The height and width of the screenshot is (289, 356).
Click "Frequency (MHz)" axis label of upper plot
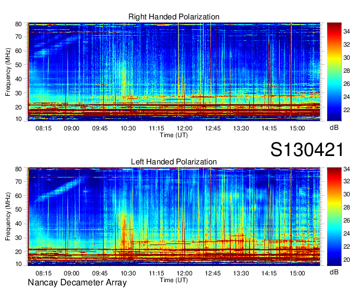click(x=8, y=72)
